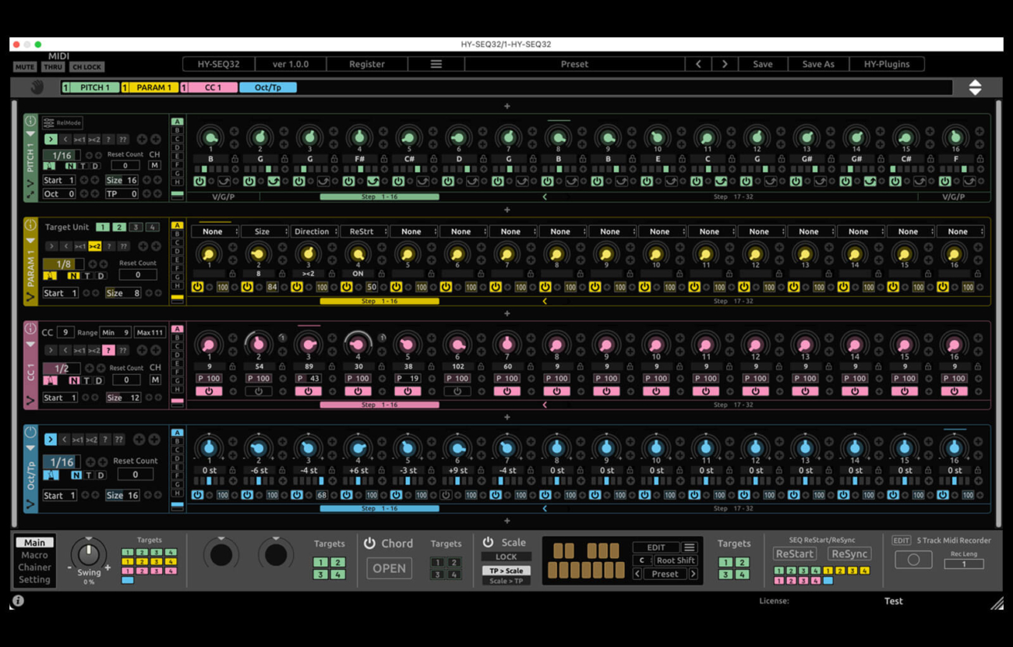Click the Register button
The image size is (1013, 647).
point(367,64)
